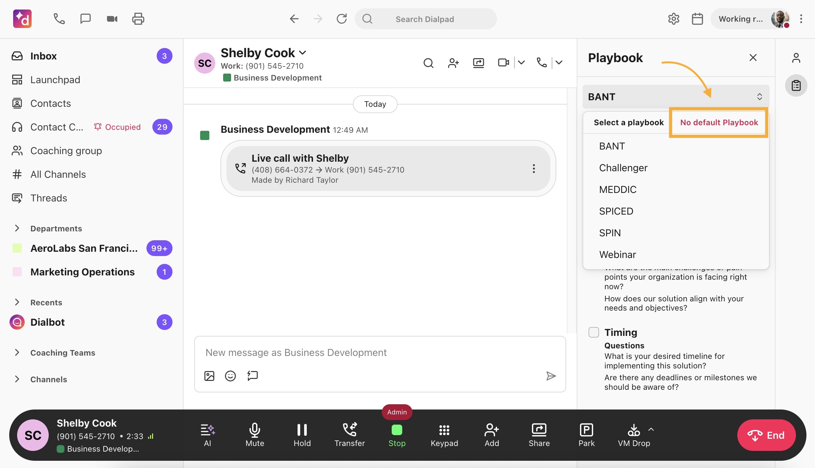Viewport: 815px width, 468px height.
Task: Transfer the call
Action: tap(350, 435)
